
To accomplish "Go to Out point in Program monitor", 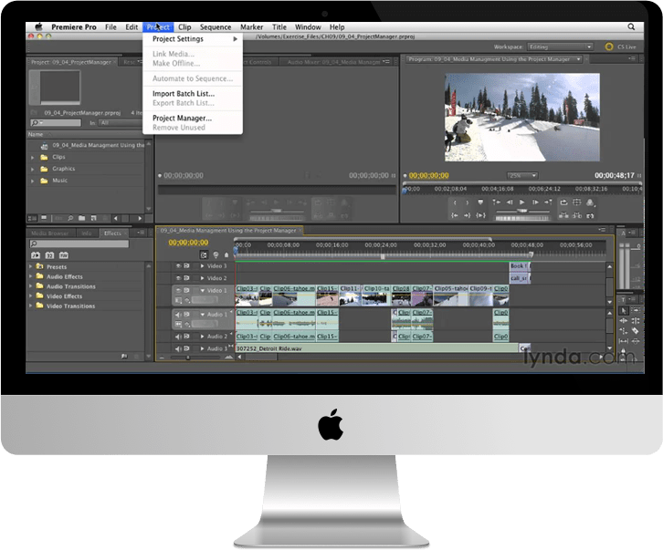I will pyautogui.click(x=468, y=215).
